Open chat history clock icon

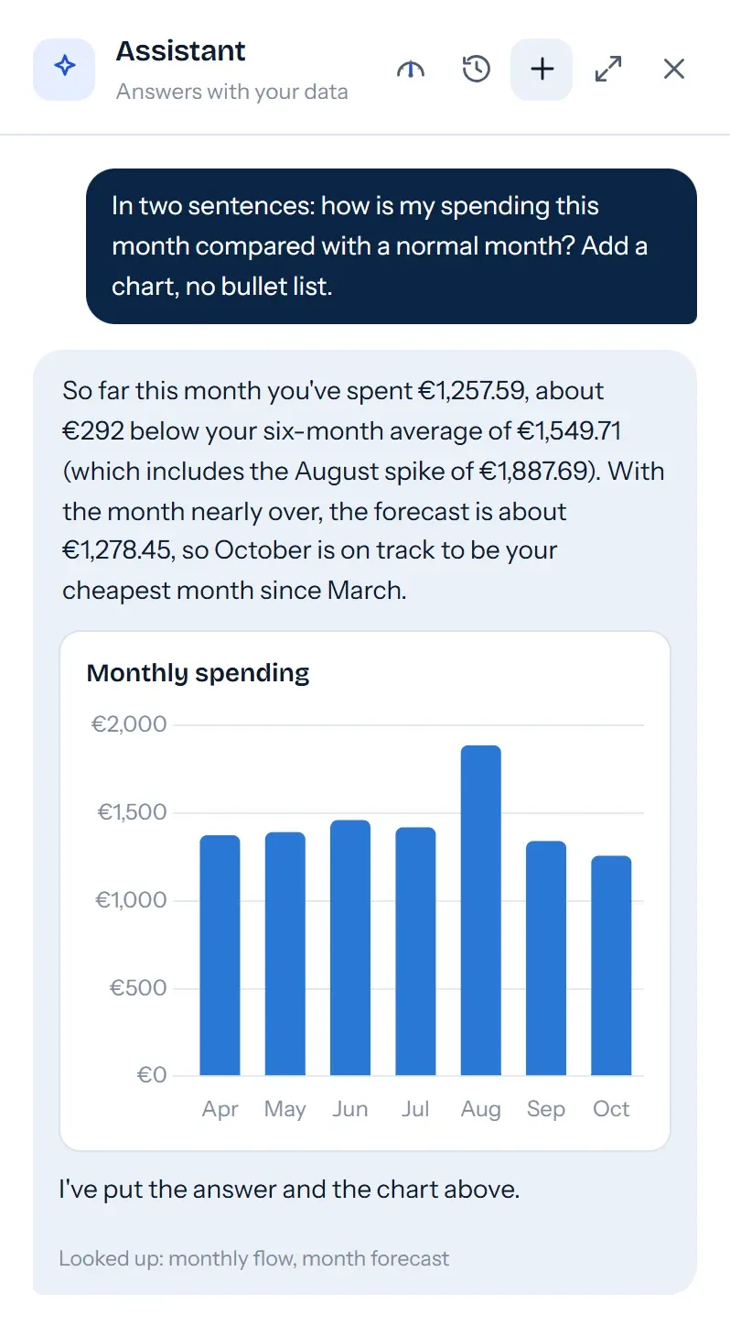point(477,69)
